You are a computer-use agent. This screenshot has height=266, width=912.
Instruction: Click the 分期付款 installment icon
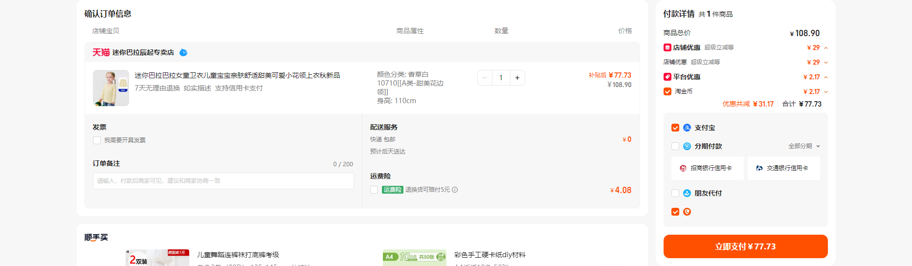(x=687, y=146)
